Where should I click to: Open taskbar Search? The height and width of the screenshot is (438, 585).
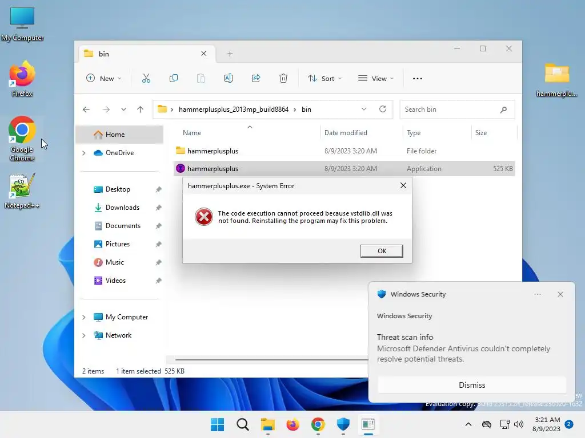242,424
